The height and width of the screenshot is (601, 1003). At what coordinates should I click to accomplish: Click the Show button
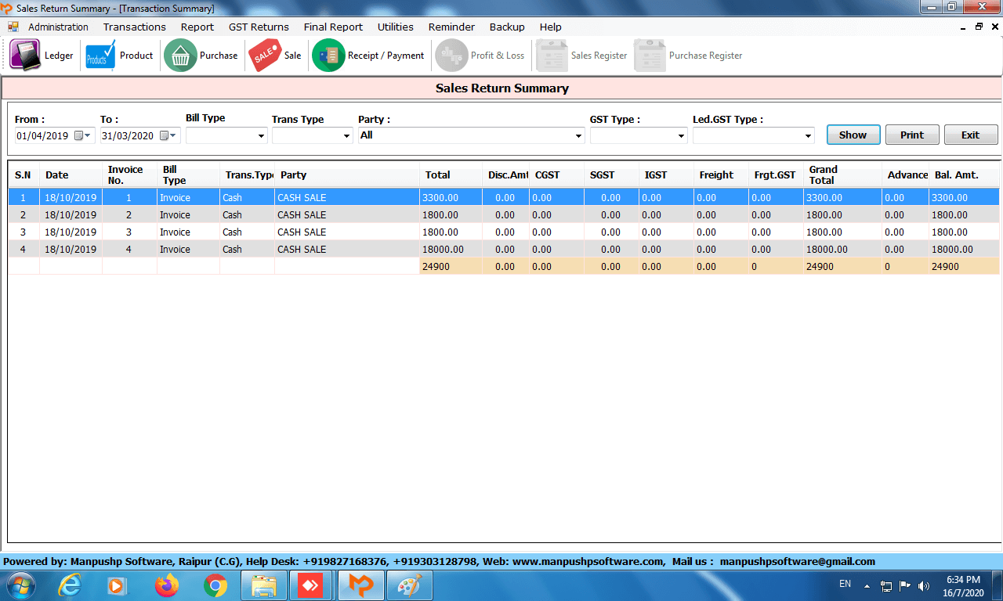click(x=853, y=135)
